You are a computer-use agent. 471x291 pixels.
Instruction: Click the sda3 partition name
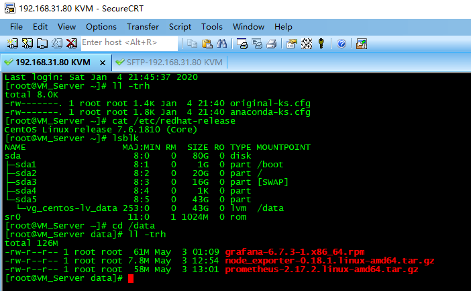tap(26, 182)
